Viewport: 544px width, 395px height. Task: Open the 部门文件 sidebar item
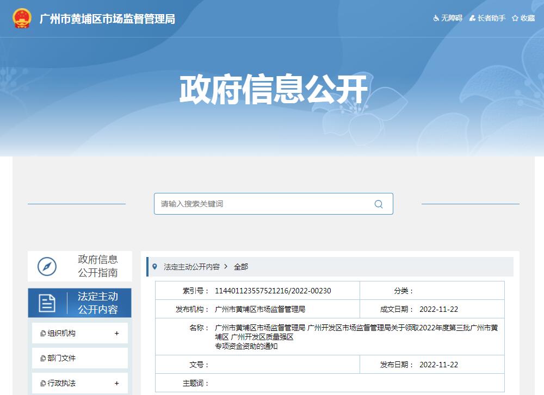click(x=61, y=359)
